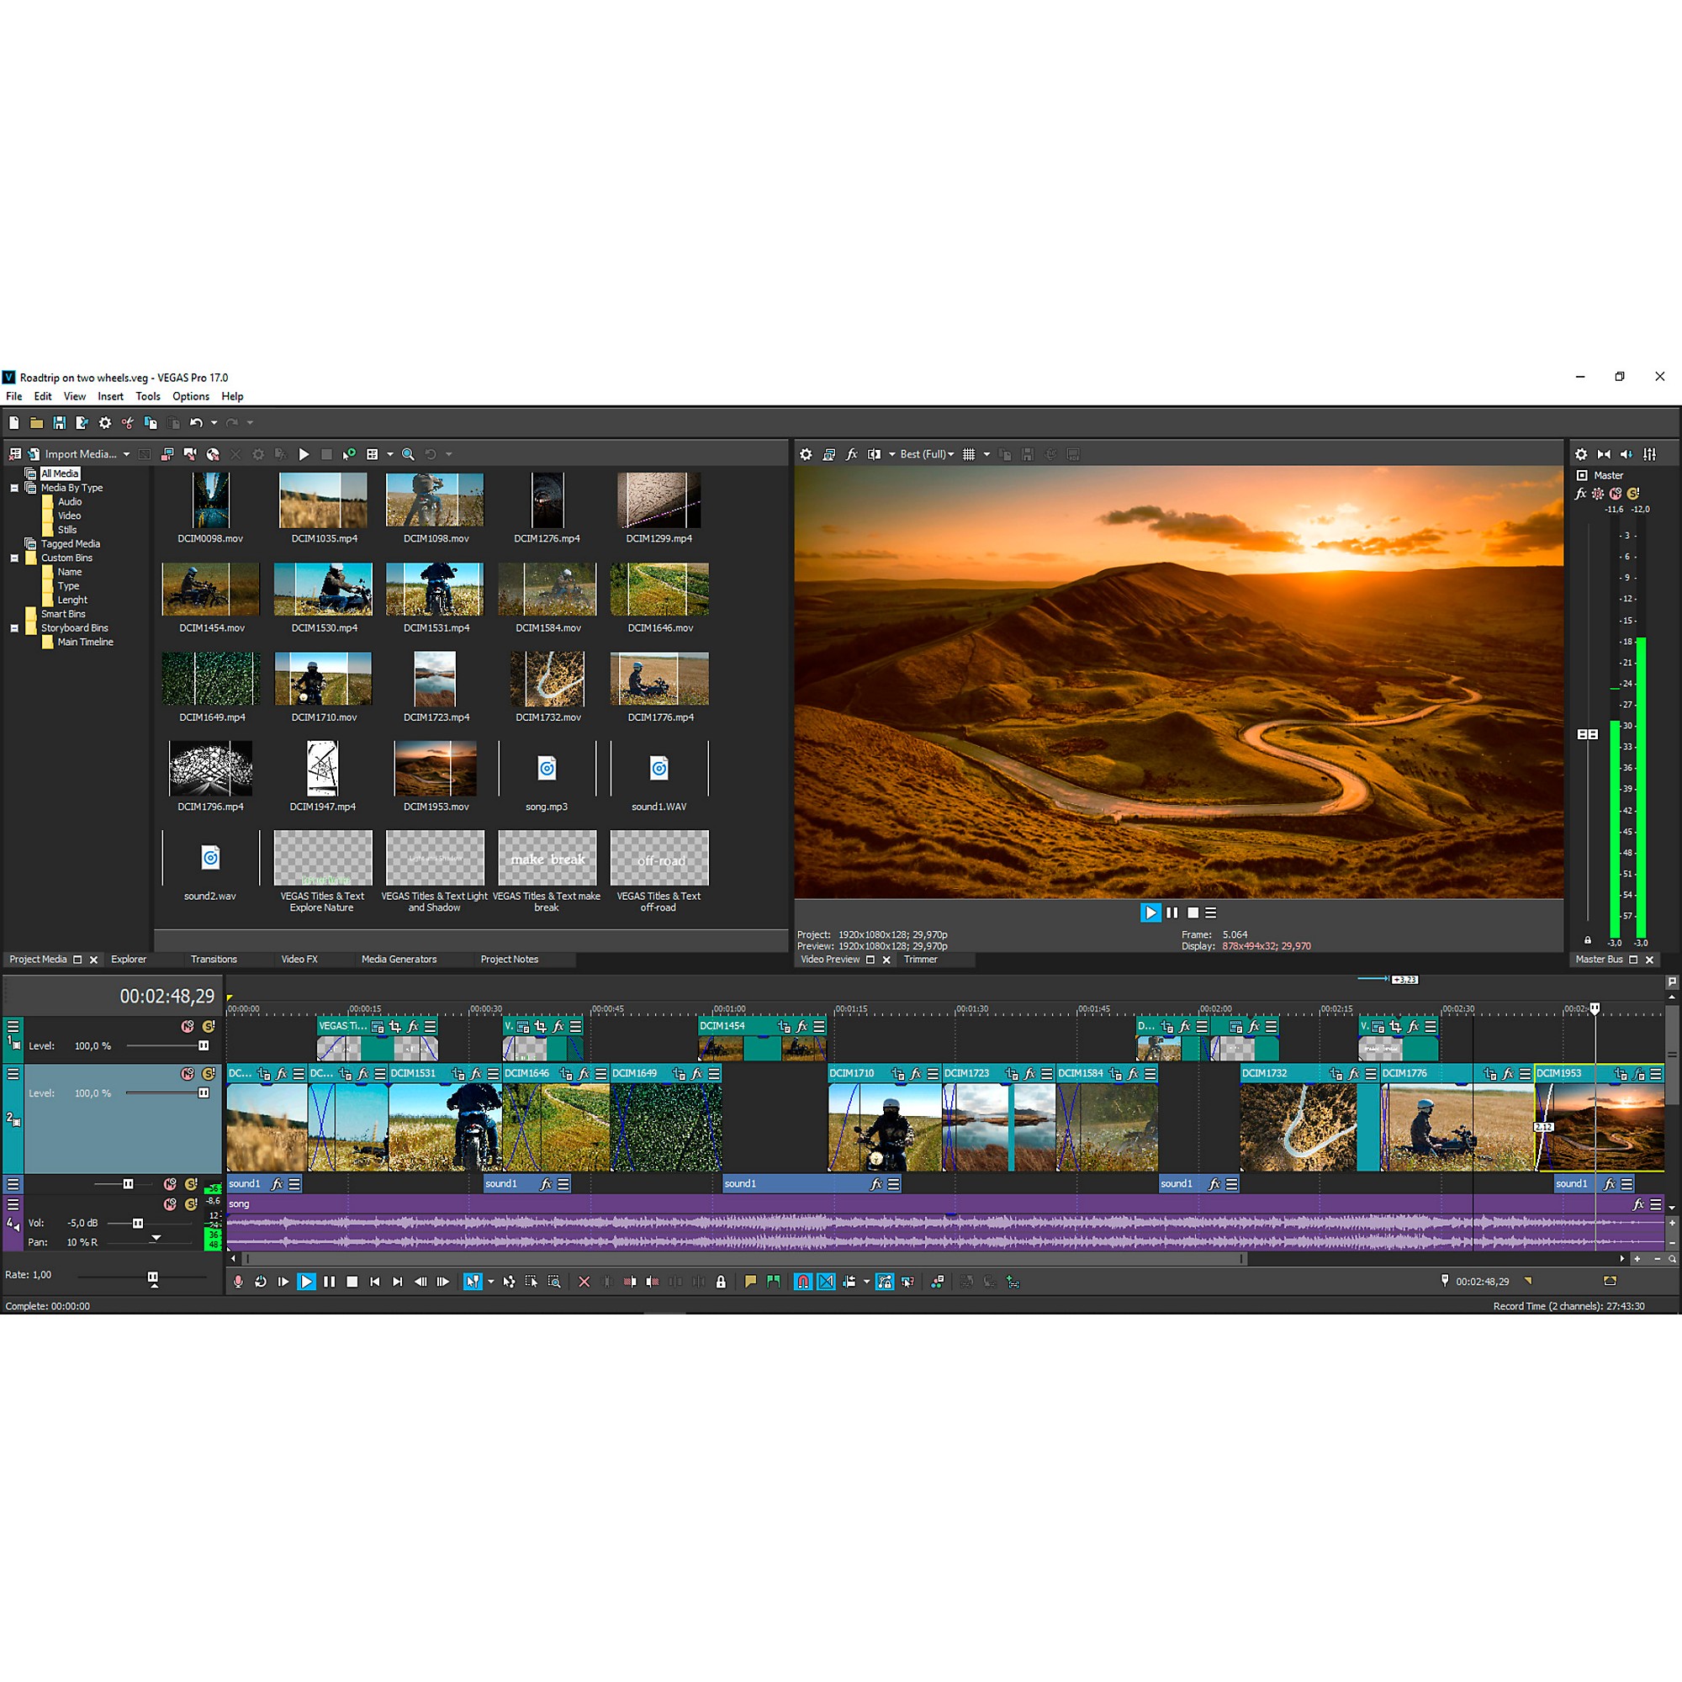The image size is (1682, 1682).
Task: Open the Trimmer tab
Action: pos(920,960)
